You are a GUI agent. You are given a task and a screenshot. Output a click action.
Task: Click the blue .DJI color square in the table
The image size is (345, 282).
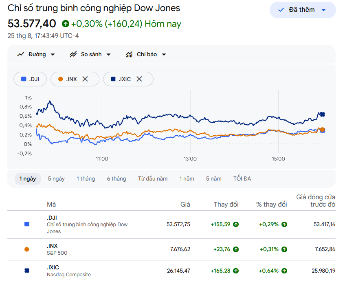click(x=27, y=224)
